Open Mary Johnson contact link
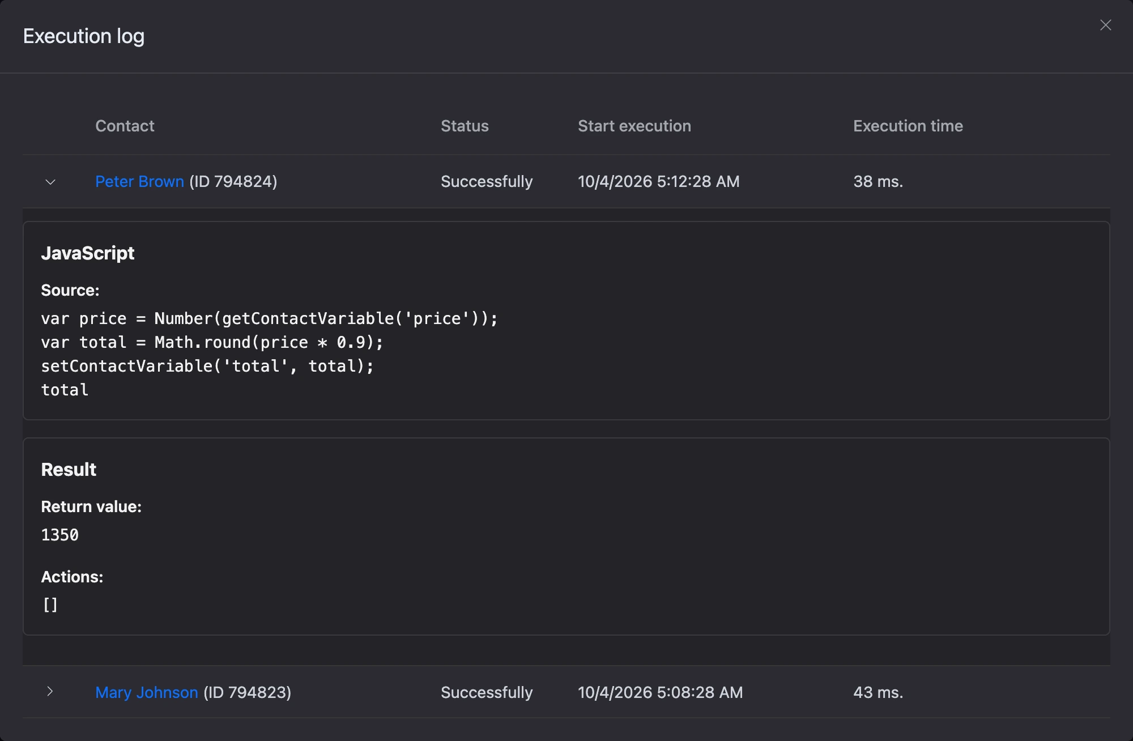This screenshot has width=1133, height=741. [x=147, y=692]
